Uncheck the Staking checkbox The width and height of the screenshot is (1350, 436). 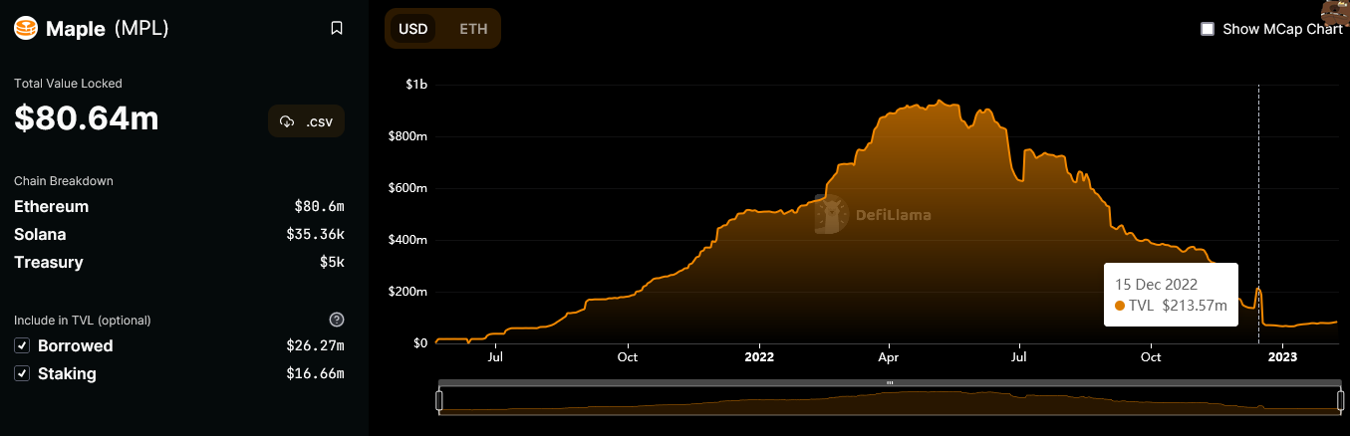pos(22,373)
